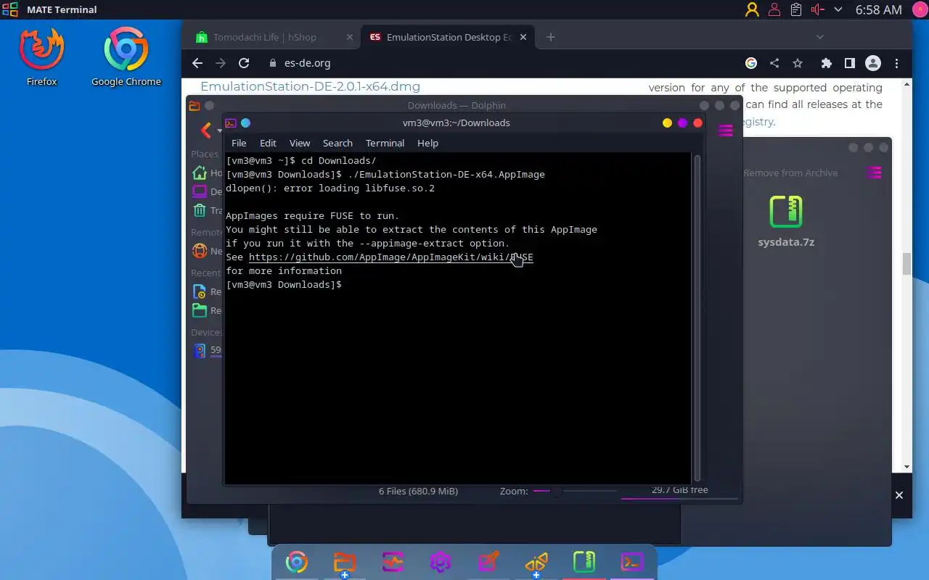Click the terminal window title icon
The image size is (929, 580).
click(231, 123)
